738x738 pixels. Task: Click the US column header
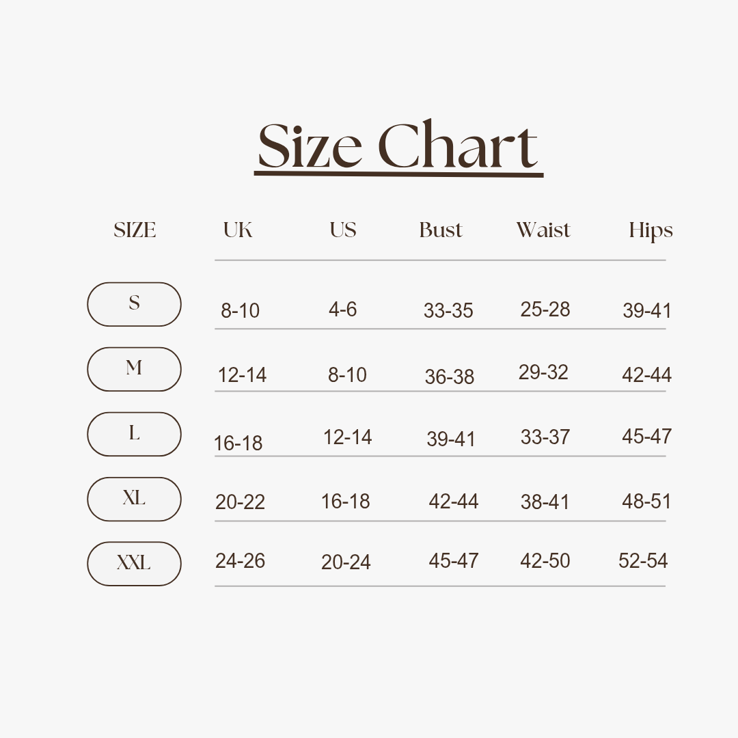[342, 230]
